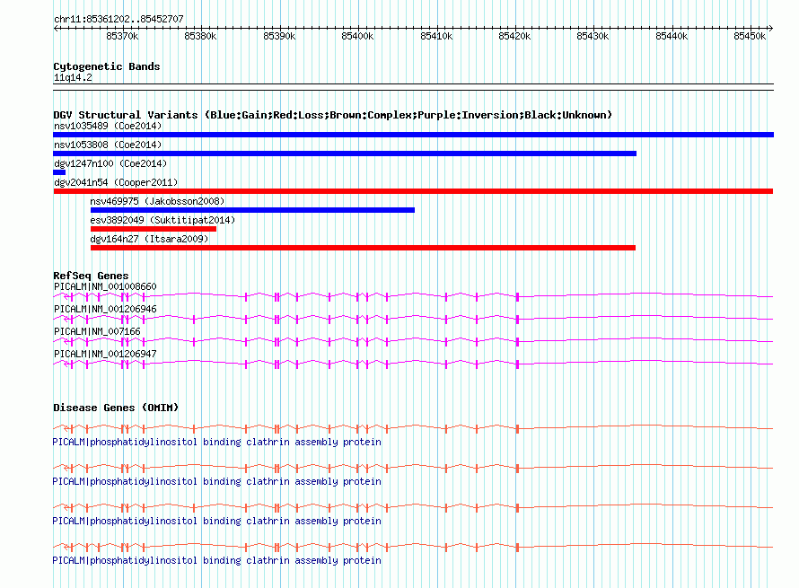Click the magenta gene model under NM_001008660
Image resolution: width=799 pixels, height=588 pixels.
[413, 296]
